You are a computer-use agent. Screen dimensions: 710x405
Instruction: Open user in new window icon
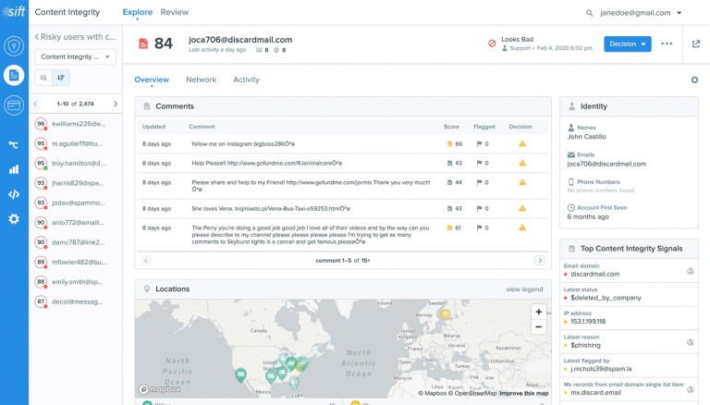click(696, 44)
